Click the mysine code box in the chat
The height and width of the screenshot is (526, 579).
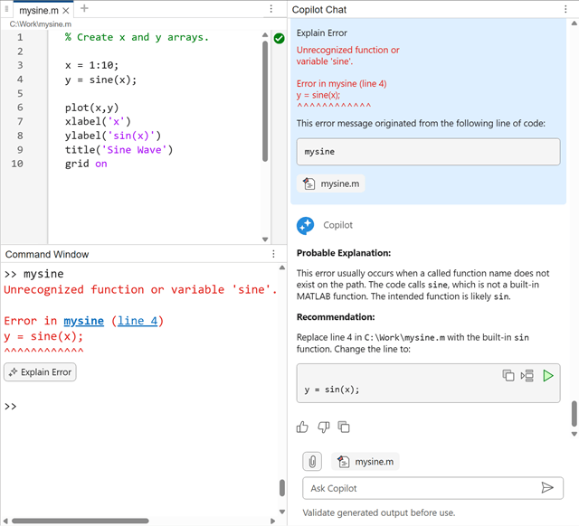pos(428,152)
